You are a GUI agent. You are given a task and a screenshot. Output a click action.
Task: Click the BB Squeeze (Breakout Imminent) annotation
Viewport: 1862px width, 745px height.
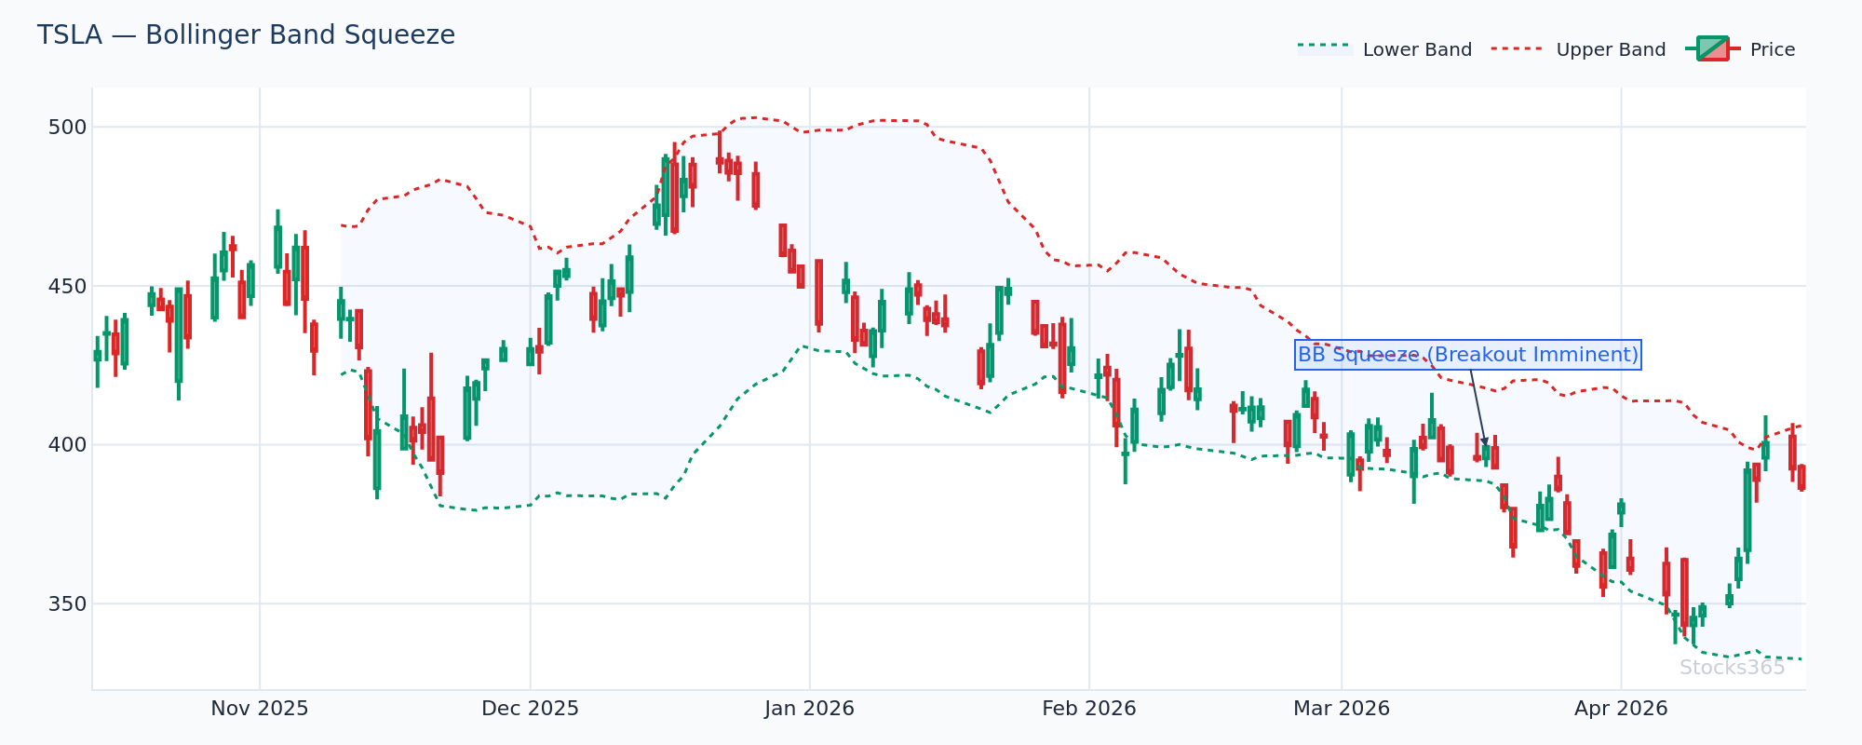(x=1468, y=355)
